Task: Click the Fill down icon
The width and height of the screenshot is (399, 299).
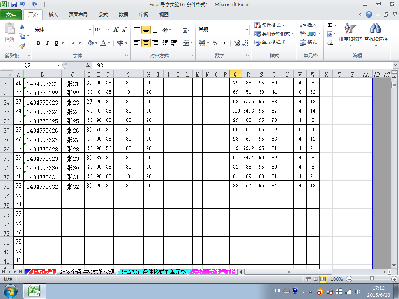Action: coord(330,34)
